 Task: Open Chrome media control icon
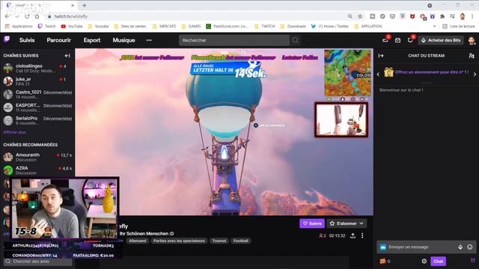click(x=452, y=16)
